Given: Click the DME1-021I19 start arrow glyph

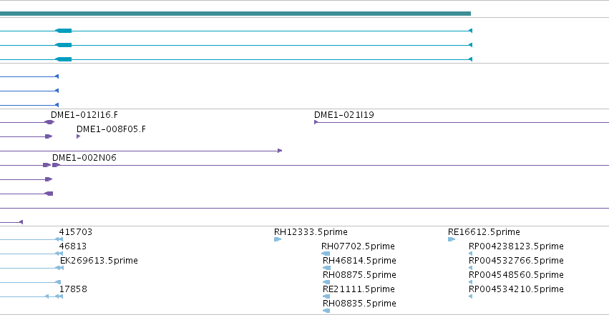Looking at the screenshot, I should click(x=316, y=122).
